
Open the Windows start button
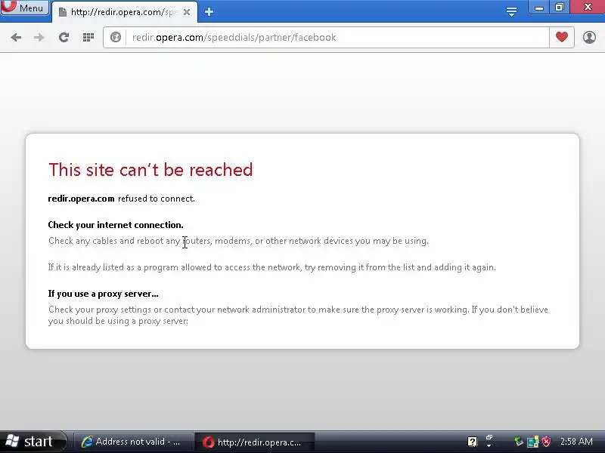[33, 442]
